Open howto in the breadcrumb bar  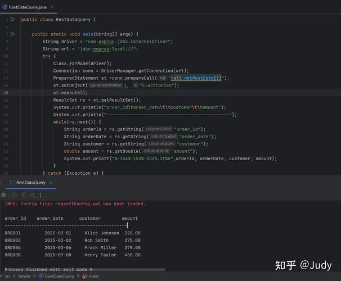tap(24, 276)
